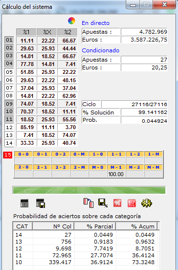Select category 13 row in table

(86, 242)
